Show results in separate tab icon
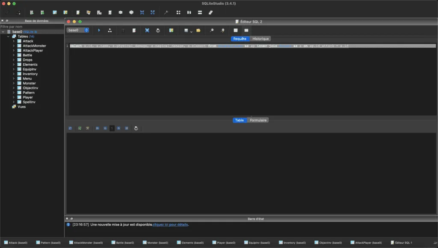 [x=236, y=30]
